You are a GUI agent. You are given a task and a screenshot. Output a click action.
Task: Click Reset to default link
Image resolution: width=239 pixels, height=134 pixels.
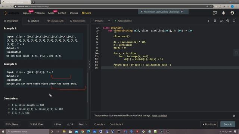pyautogui.click(x=159, y=116)
